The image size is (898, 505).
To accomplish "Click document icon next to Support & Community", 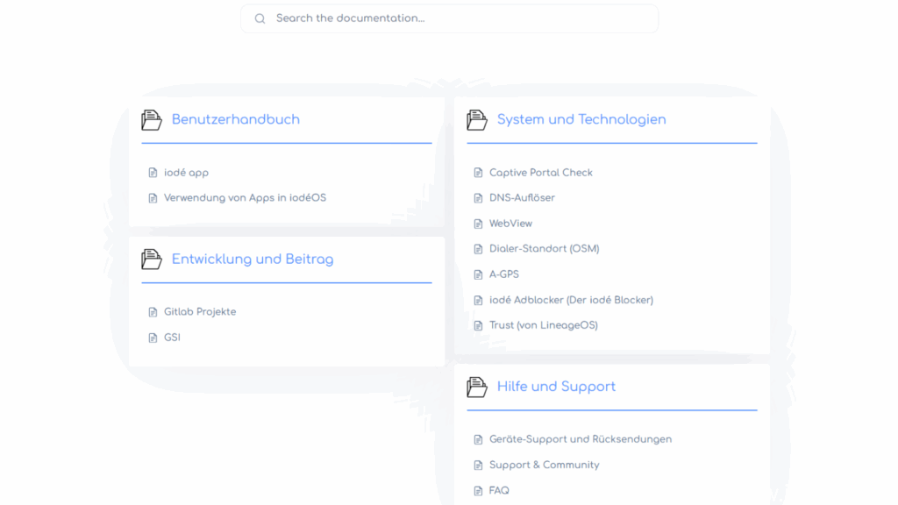I will 478,466.
